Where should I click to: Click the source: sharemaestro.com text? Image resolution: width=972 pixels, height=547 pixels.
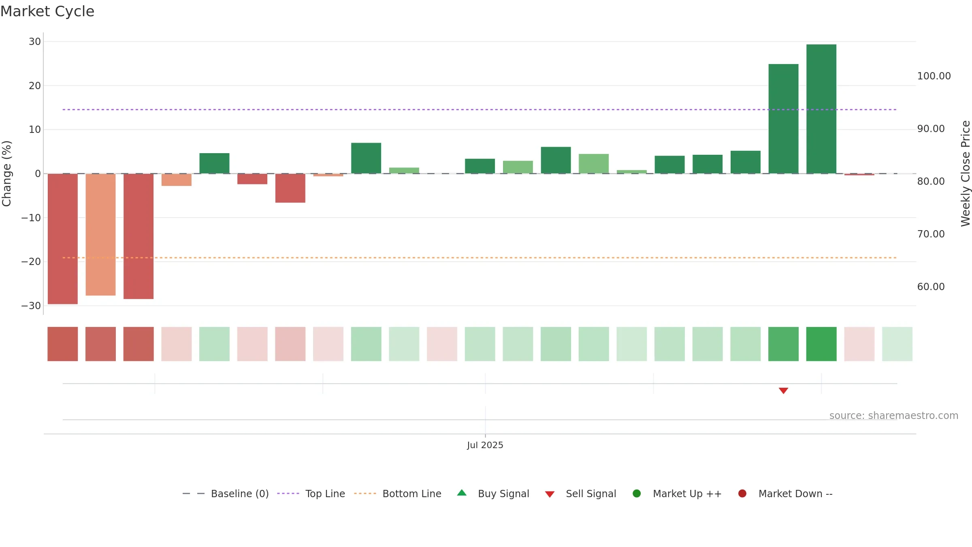pyautogui.click(x=894, y=415)
